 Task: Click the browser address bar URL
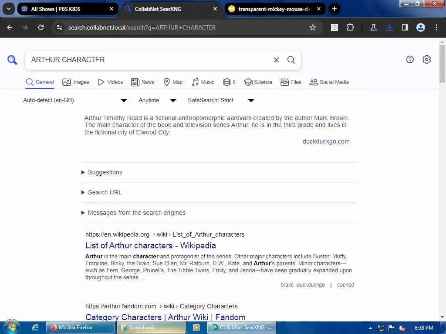(142, 27)
